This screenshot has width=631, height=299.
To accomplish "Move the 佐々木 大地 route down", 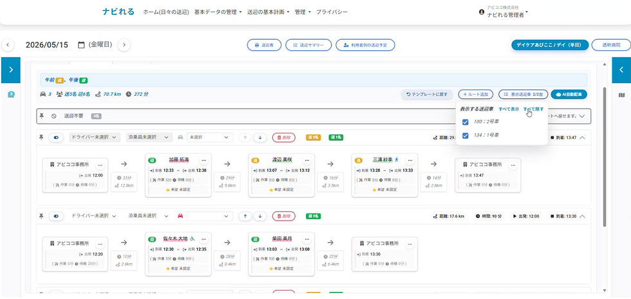I will (x=260, y=216).
